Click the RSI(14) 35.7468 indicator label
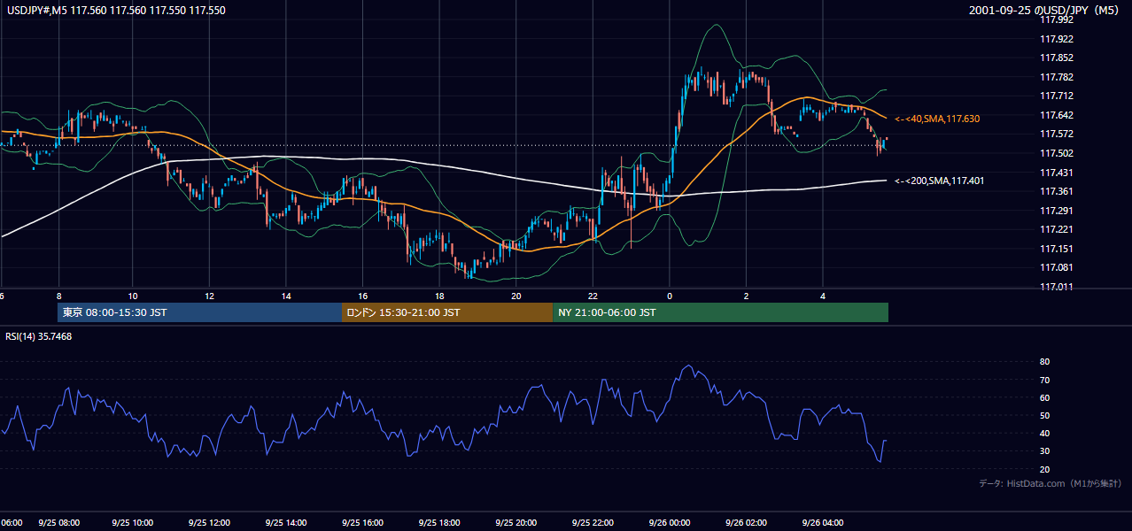 pos(39,336)
